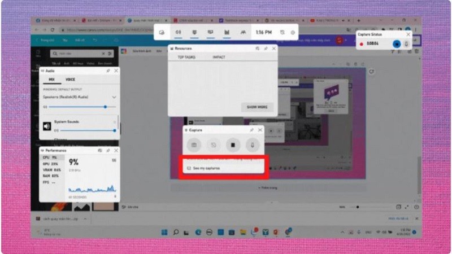Open Game Bar settings gear
Viewport: 452px width, 254px height.
click(293, 33)
